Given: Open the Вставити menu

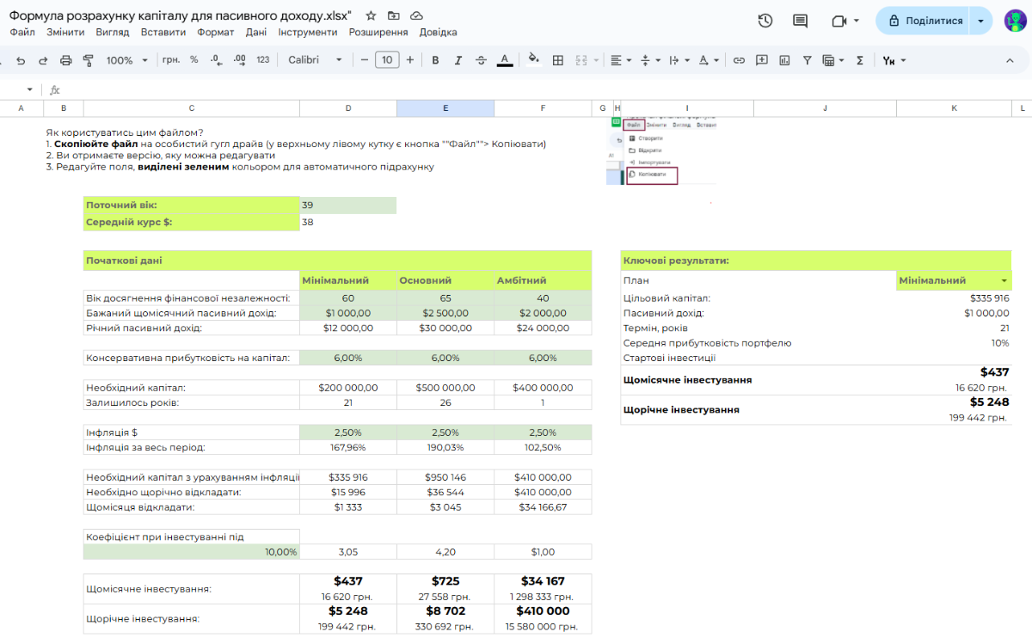Looking at the screenshot, I should click(x=163, y=32).
